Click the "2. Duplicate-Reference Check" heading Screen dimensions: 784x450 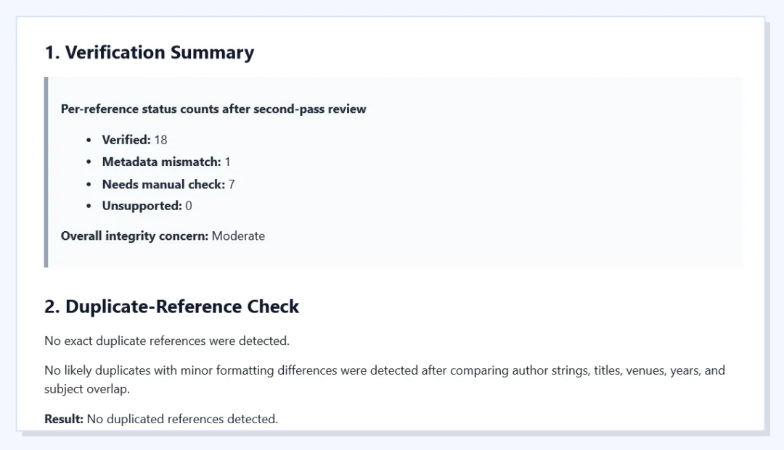171,307
